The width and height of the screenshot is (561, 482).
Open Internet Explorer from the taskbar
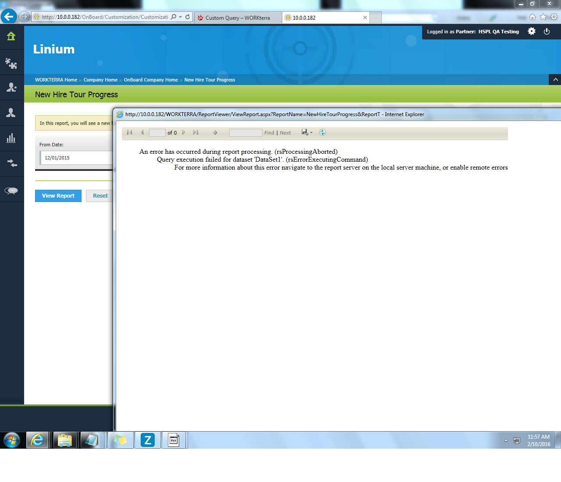click(38, 440)
